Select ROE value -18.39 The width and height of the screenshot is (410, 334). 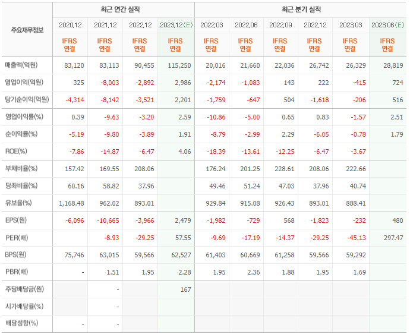tap(216, 152)
